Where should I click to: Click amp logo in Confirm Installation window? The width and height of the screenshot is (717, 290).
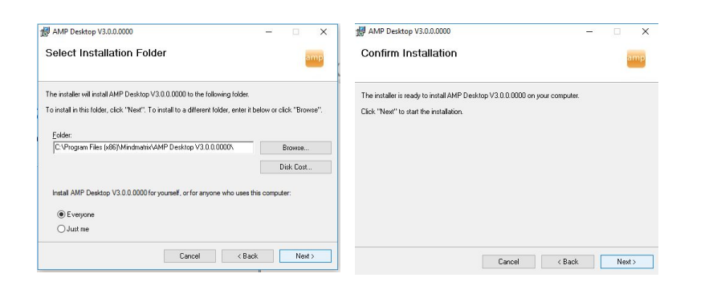click(x=636, y=59)
